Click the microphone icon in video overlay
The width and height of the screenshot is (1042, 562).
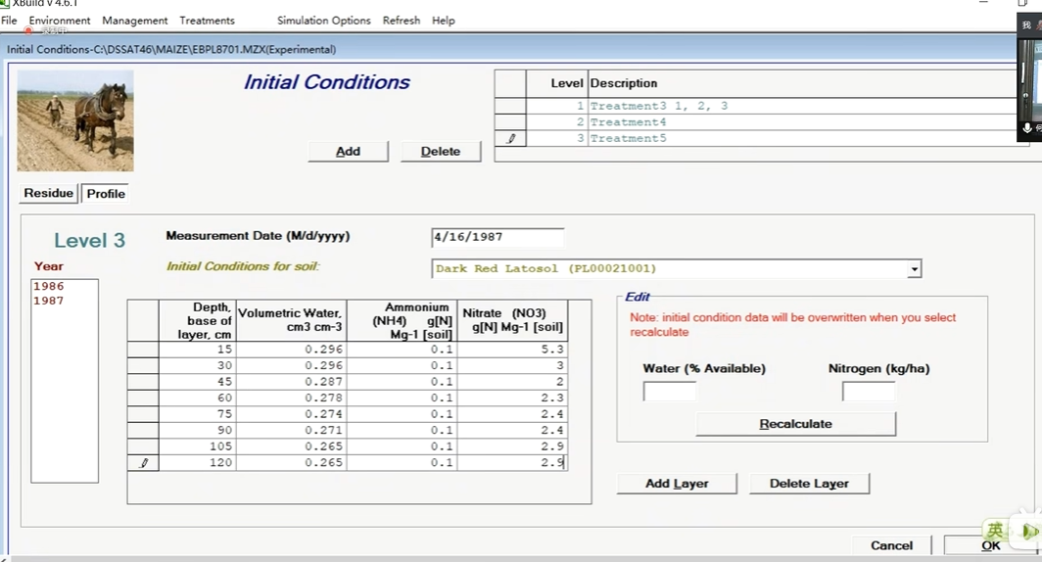pos(1027,128)
